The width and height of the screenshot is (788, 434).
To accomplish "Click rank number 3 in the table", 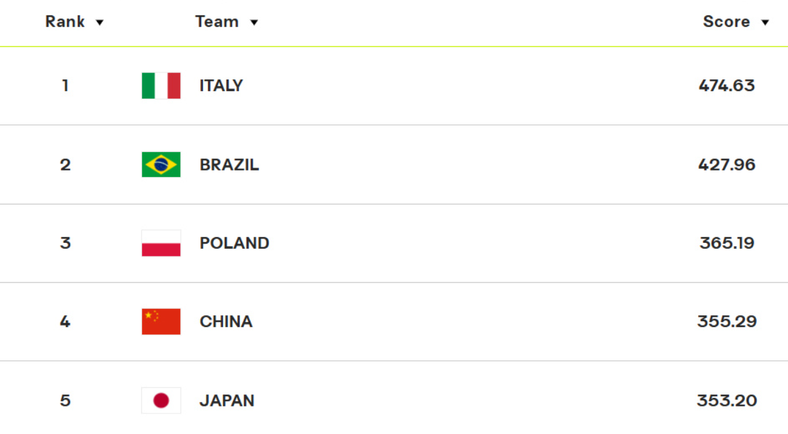I will 66,244.
